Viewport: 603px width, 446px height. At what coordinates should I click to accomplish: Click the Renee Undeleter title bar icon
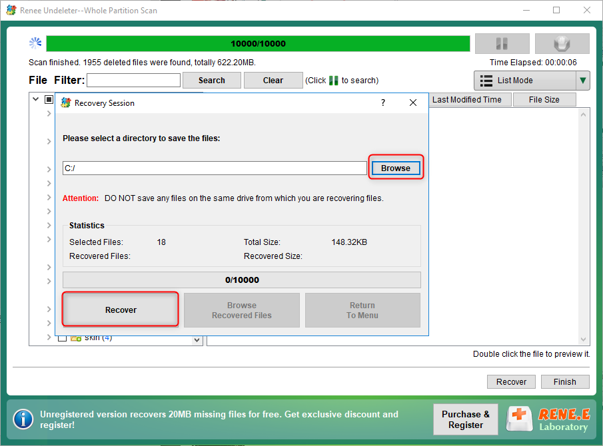coord(11,10)
